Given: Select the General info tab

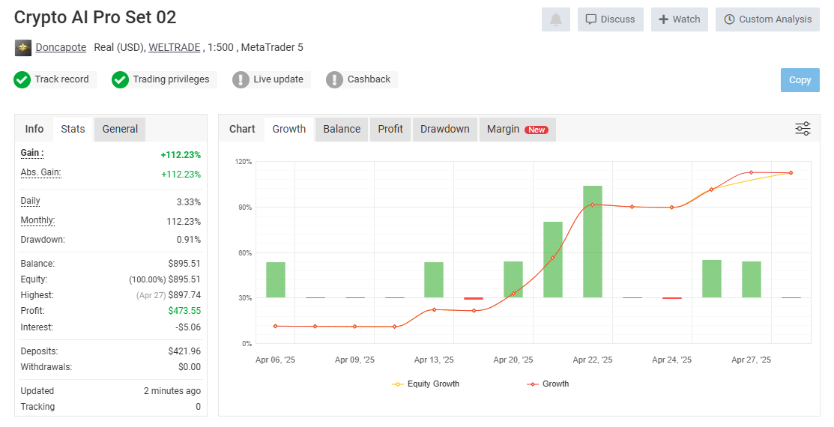Looking at the screenshot, I should (x=120, y=129).
